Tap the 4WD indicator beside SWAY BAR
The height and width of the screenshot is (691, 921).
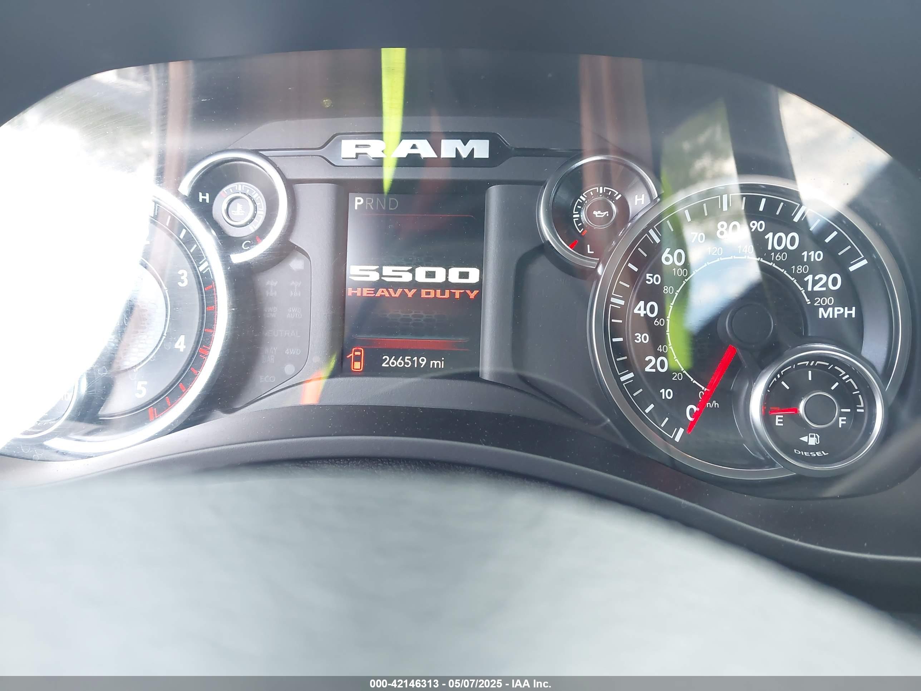[293, 352]
